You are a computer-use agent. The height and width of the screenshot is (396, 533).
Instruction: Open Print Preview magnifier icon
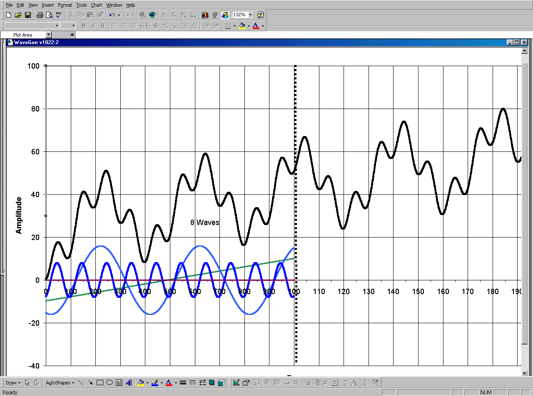pyautogui.click(x=49, y=15)
